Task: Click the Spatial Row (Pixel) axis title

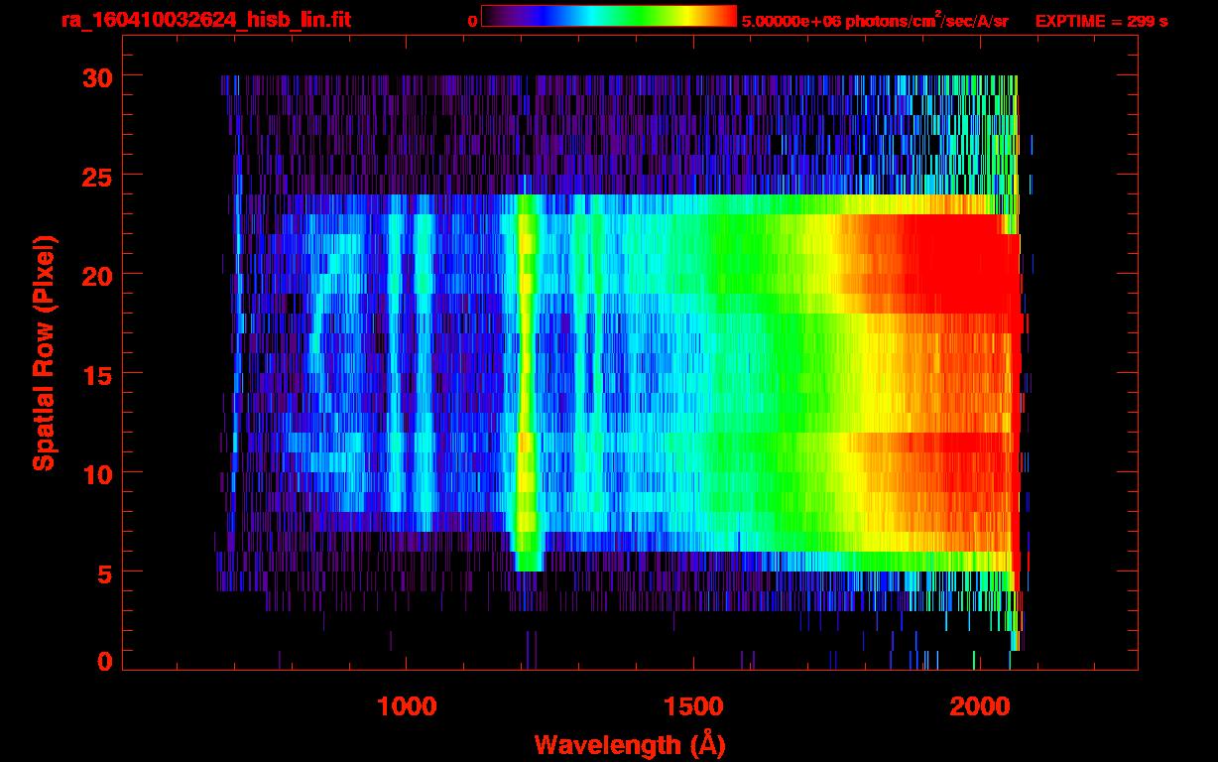Action: coord(44,352)
